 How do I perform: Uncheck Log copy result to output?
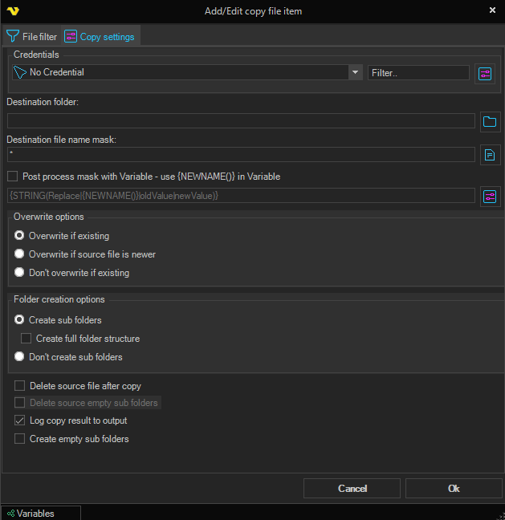(20, 420)
